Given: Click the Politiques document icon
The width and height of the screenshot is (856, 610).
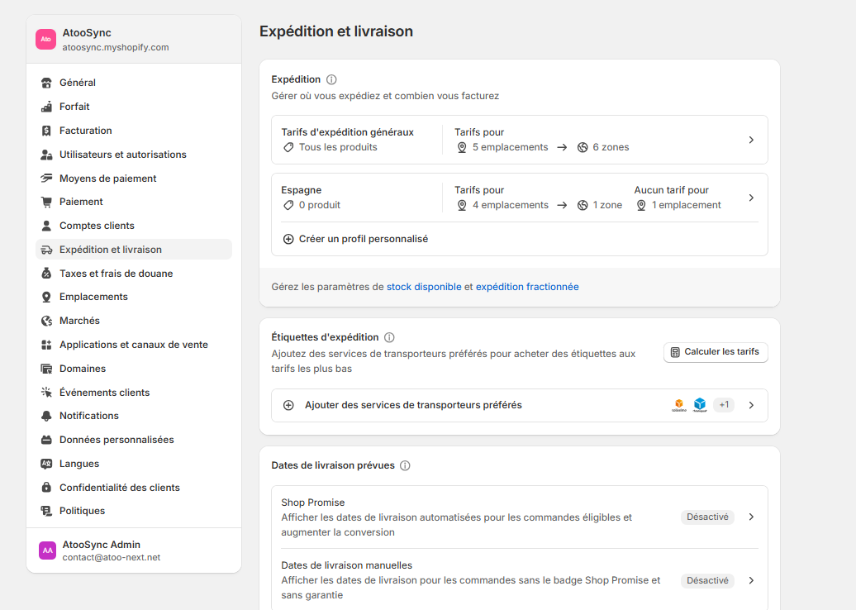Looking at the screenshot, I should click(46, 511).
